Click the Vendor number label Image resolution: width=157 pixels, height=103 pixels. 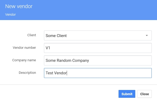click(24, 48)
